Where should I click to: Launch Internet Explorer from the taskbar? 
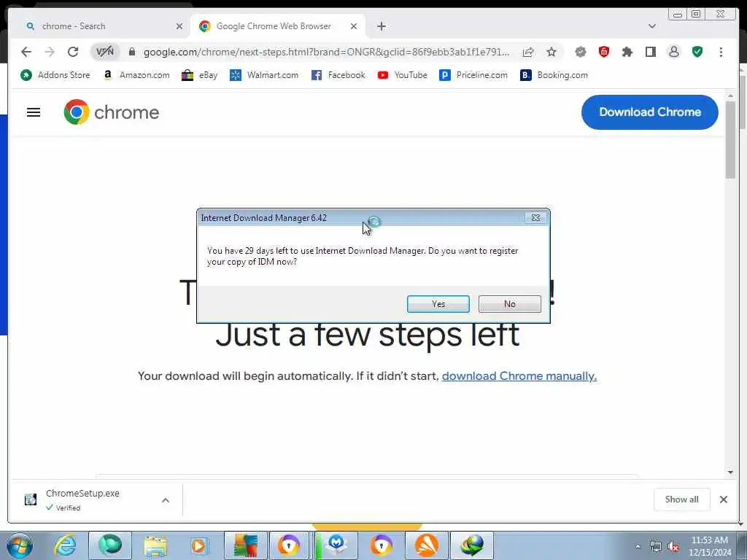[x=65, y=545]
